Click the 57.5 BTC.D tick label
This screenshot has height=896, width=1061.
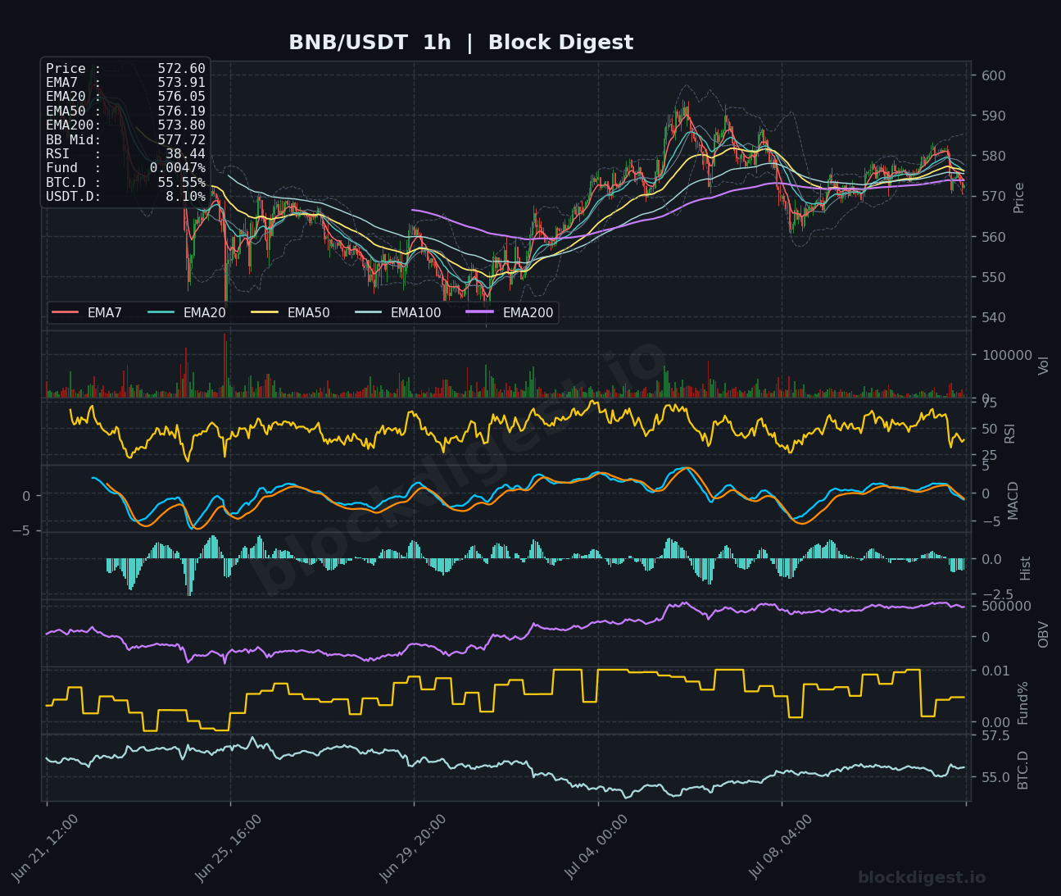(995, 735)
